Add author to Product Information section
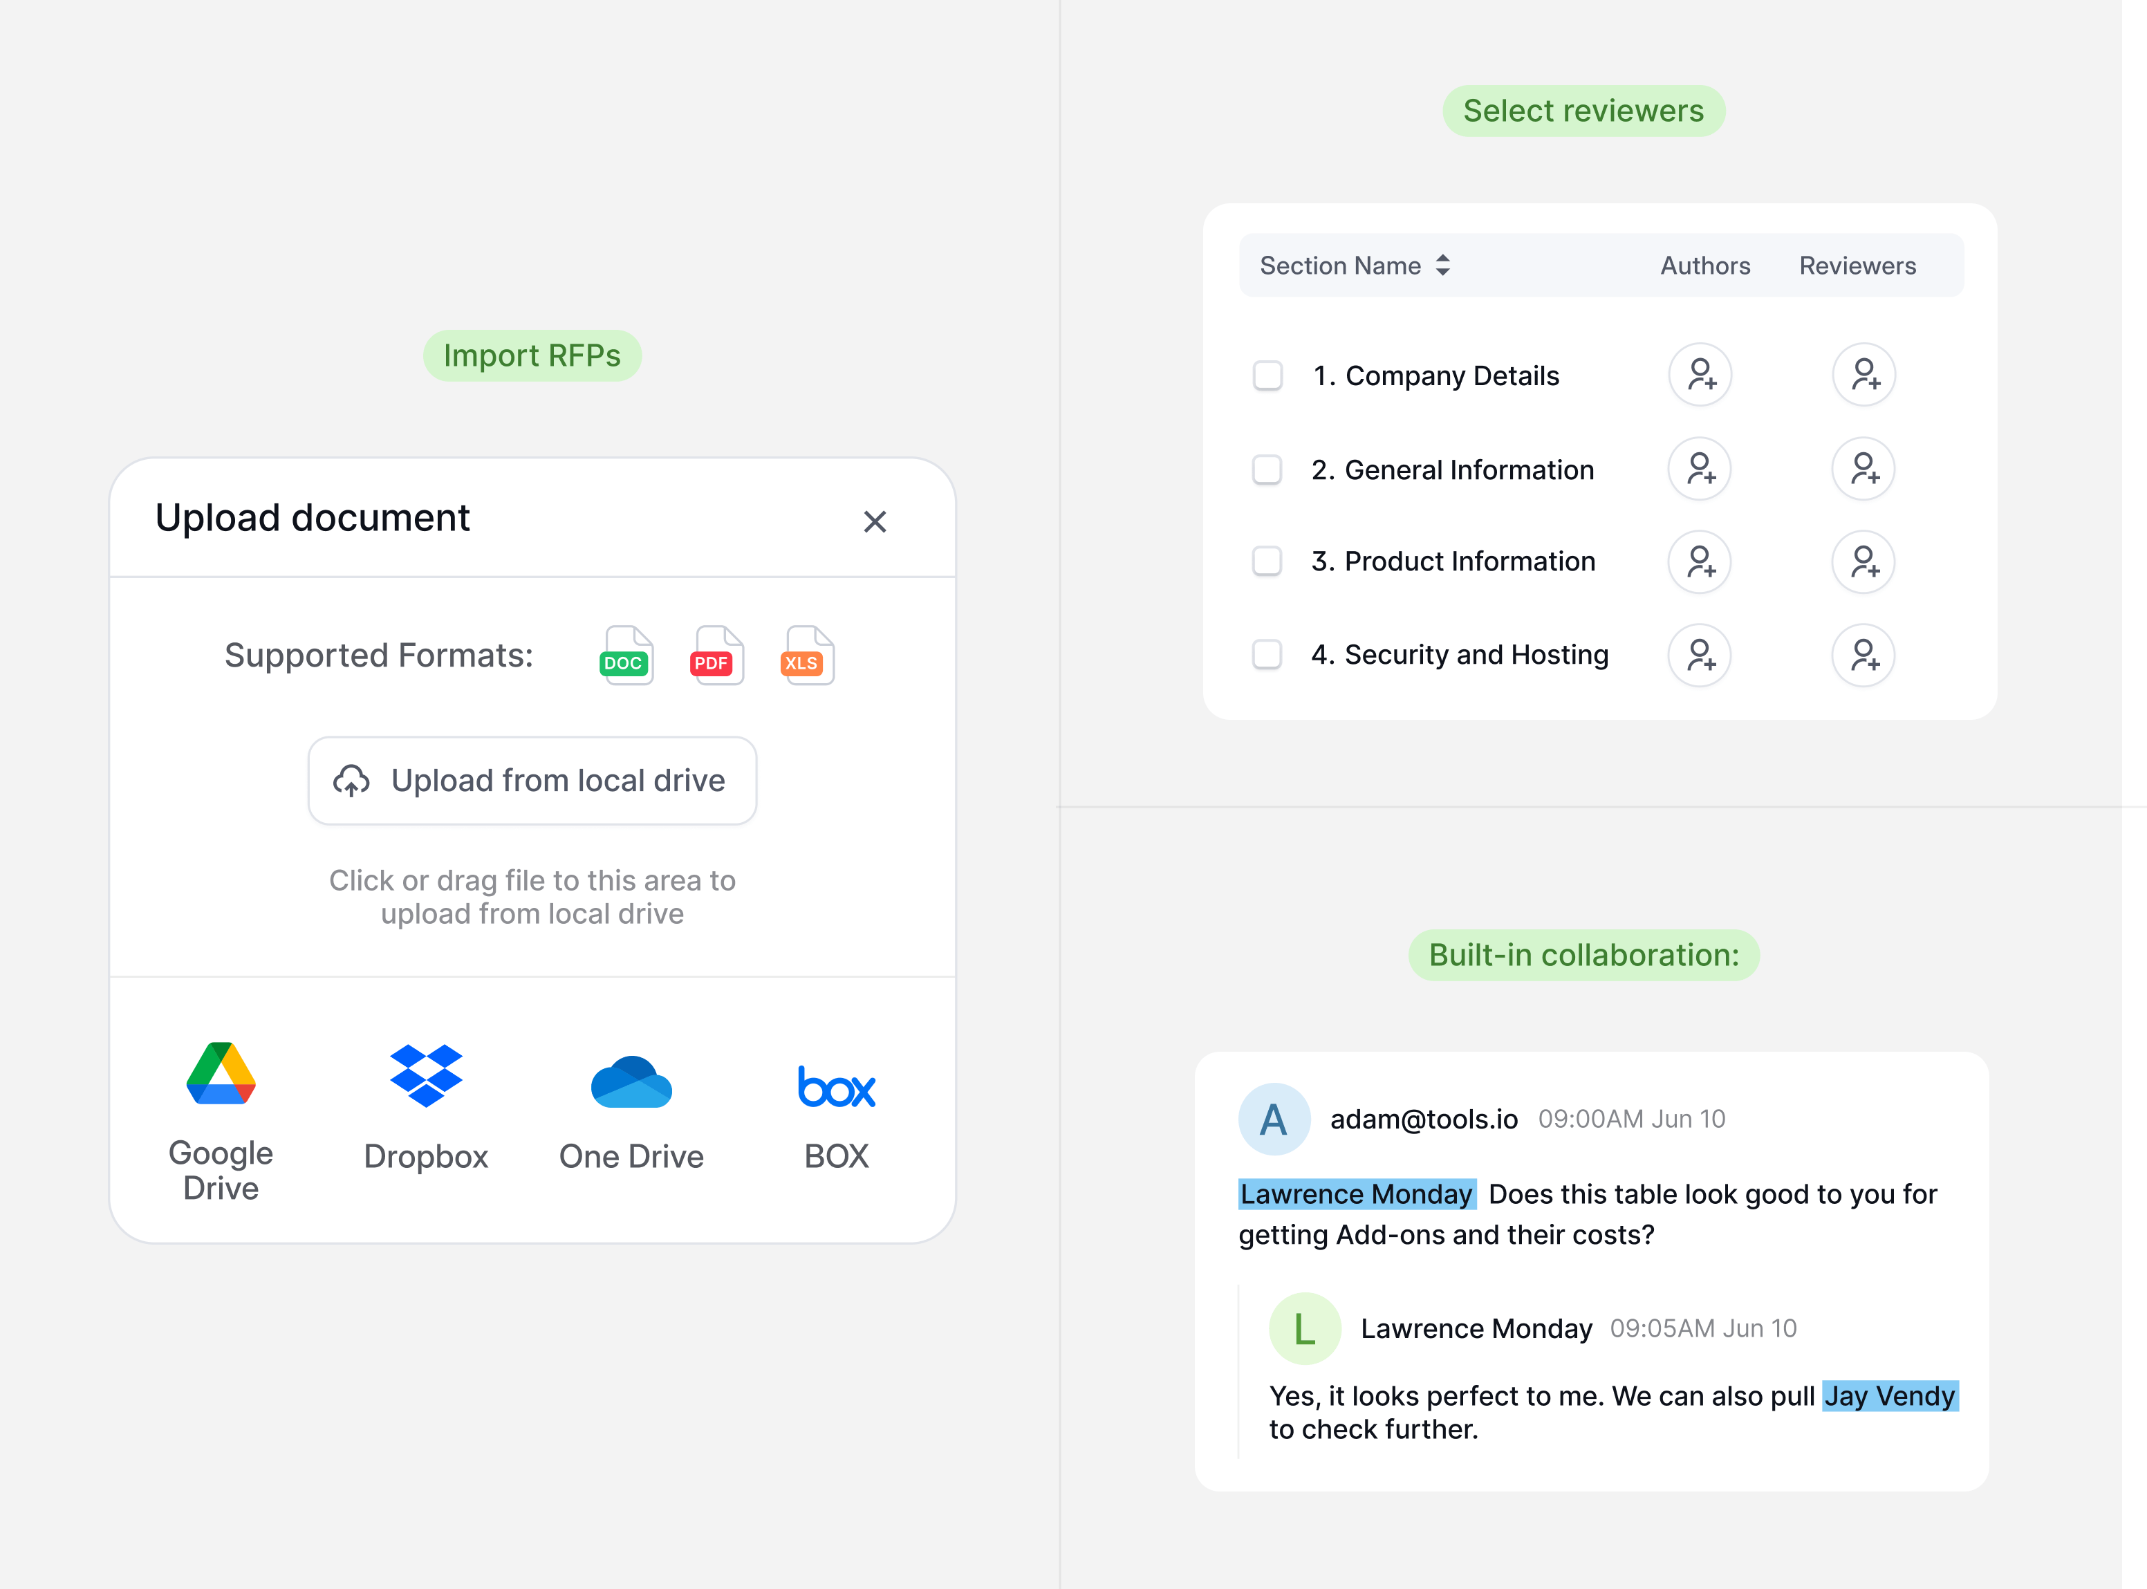The width and height of the screenshot is (2147, 1589). (1700, 561)
